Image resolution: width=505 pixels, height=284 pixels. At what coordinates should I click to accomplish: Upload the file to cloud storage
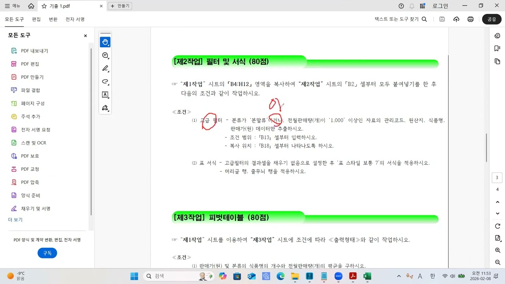pyautogui.click(x=456, y=19)
